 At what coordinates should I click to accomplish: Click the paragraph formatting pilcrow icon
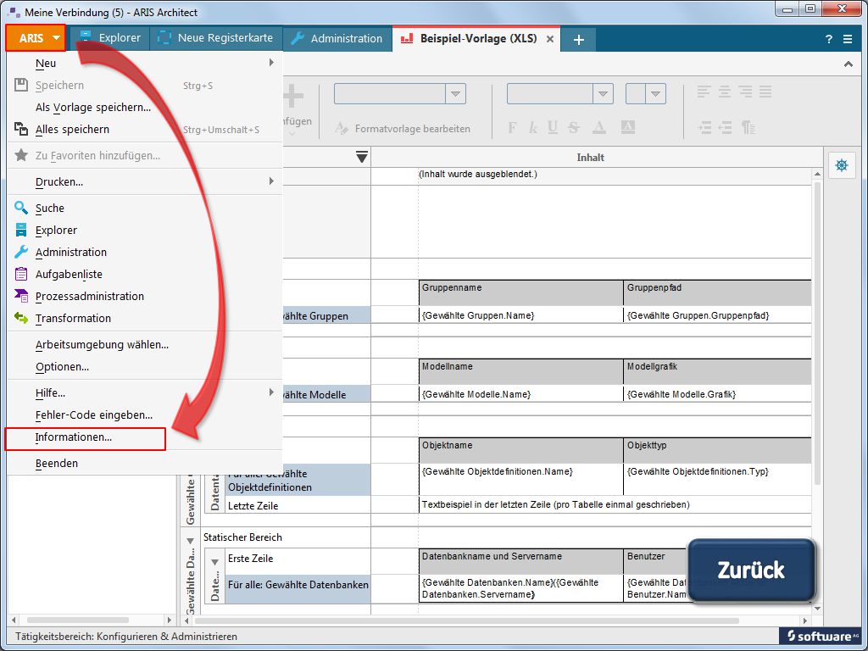click(748, 128)
